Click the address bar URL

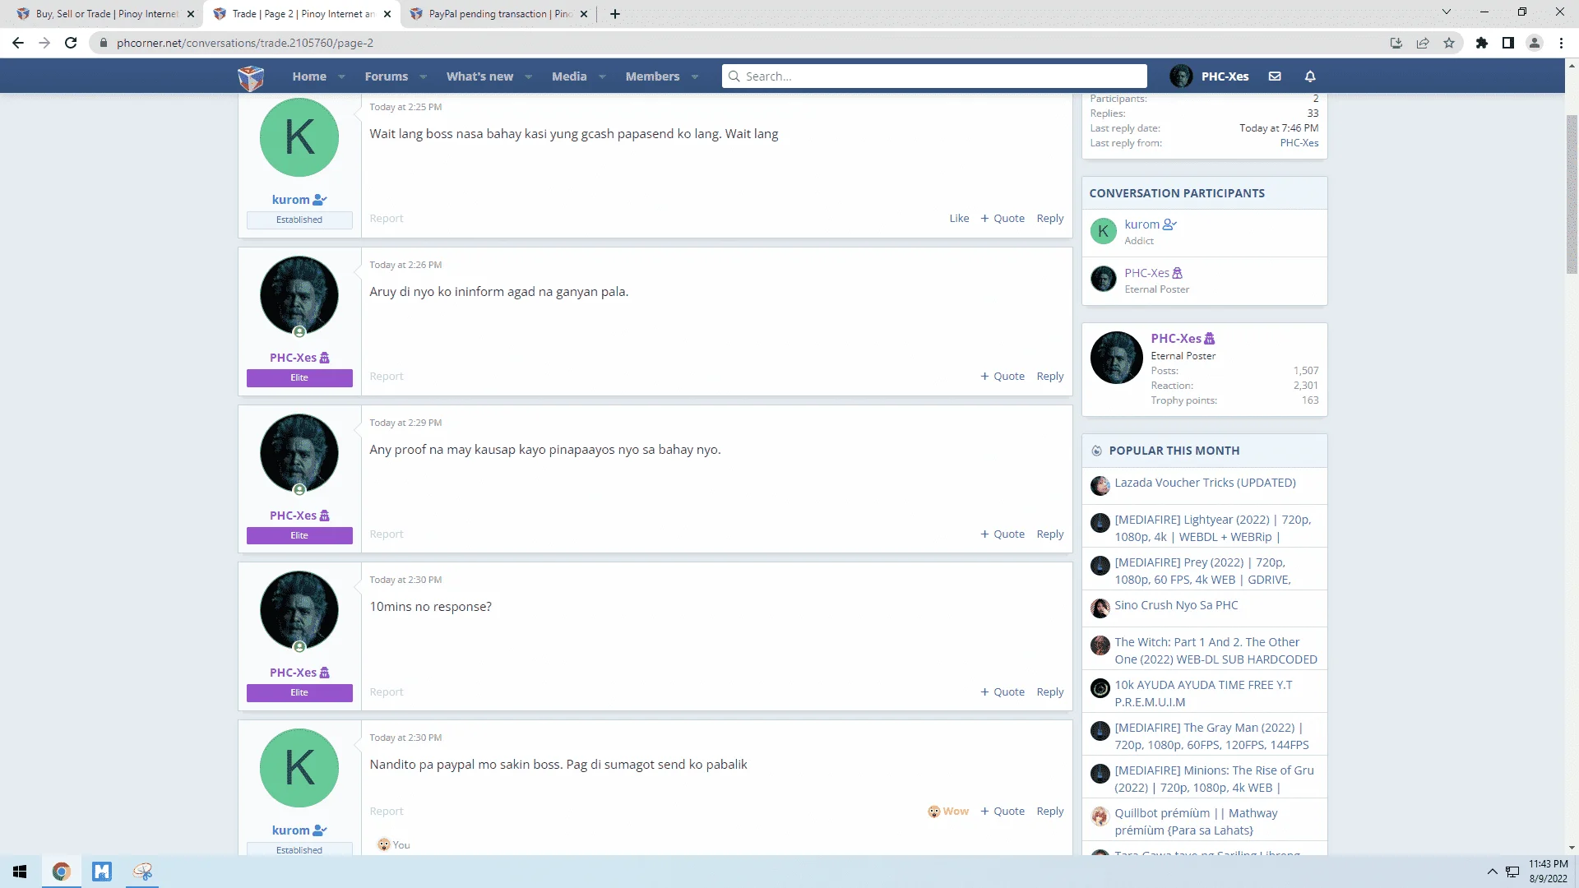[x=245, y=43]
